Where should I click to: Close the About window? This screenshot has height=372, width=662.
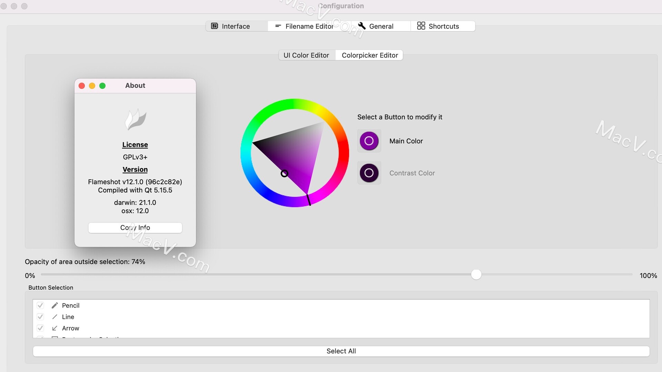[x=82, y=86]
